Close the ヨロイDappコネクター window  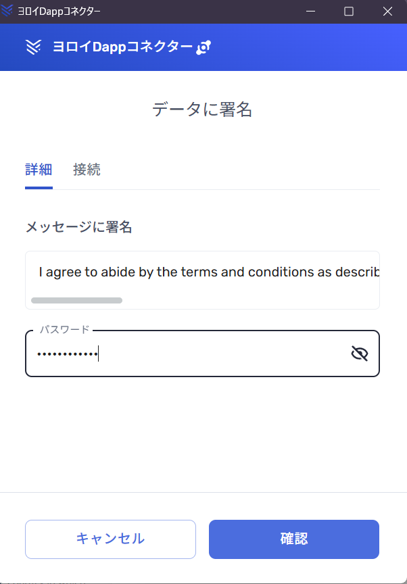click(387, 11)
